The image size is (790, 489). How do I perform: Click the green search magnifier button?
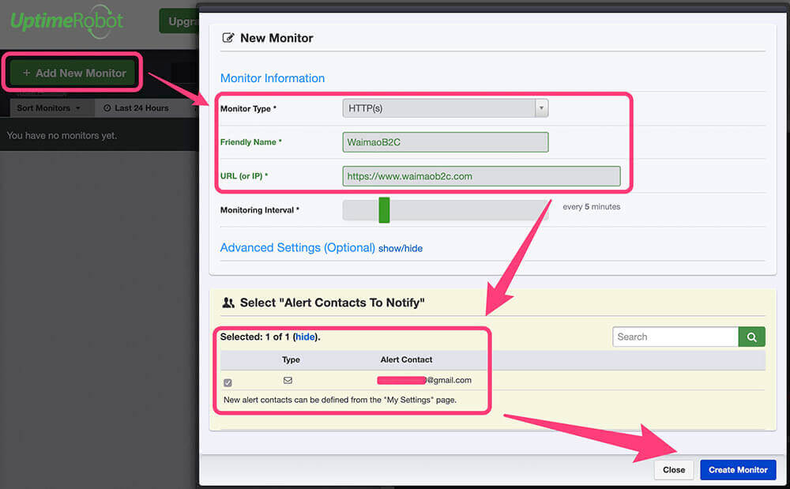click(752, 337)
